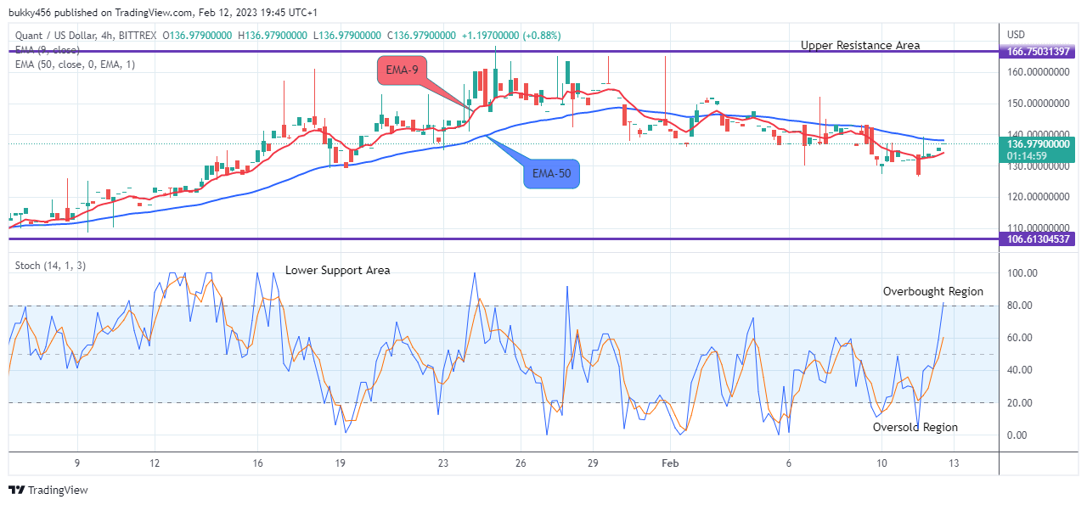Click the 'Overbought Region' label
Viewport: 1087px width, 505px height.
(933, 291)
